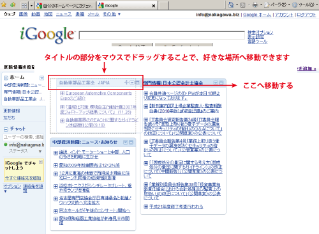This screenshot has height=234, width=319.
Task: Click the Print toolbar icon
Action: coord(255,4)
